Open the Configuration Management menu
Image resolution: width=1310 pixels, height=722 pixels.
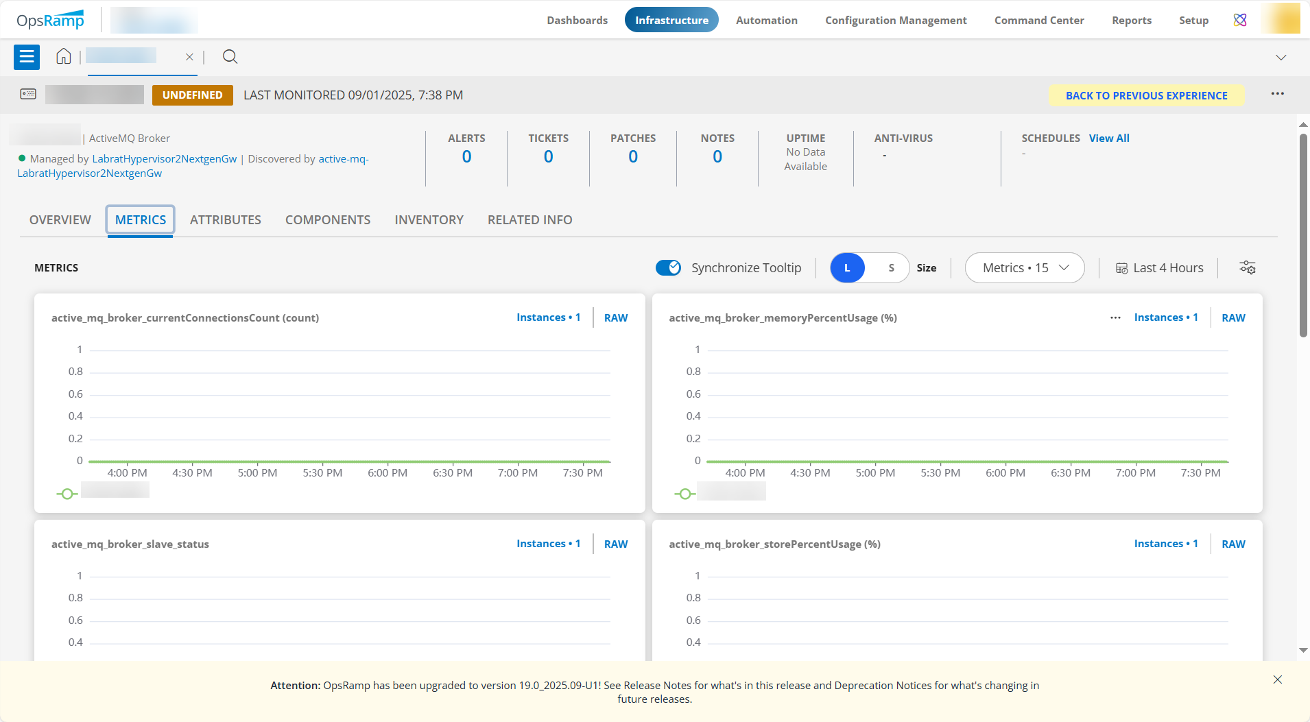point(896,20)
